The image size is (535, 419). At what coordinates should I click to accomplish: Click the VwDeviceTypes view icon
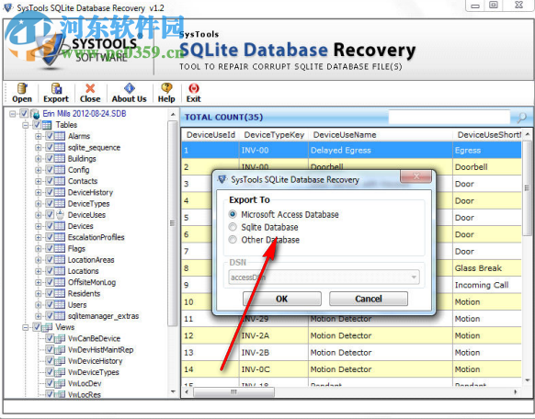(x=60, y=372)
